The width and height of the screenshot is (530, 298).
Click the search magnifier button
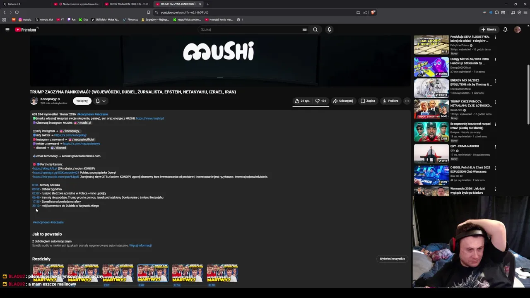(315, 29)
